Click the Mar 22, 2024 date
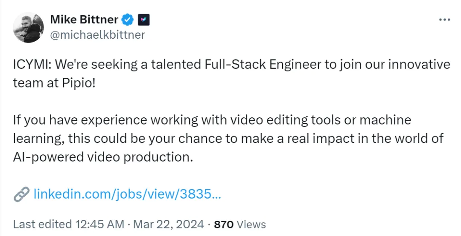 pos(169,225)
